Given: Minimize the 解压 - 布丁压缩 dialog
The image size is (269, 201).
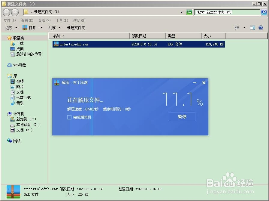Looking at the screenshot, I should [x=195, y=83].
